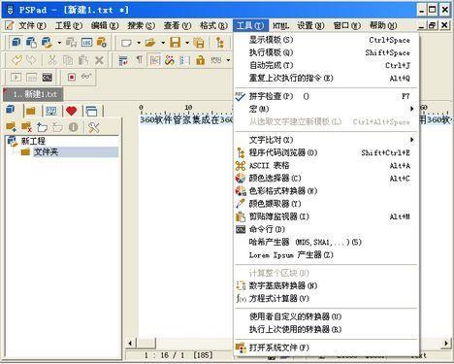This screenshot has height=364, width=454.
Task: Open the 格式 menu
Action: coord(213,25)
